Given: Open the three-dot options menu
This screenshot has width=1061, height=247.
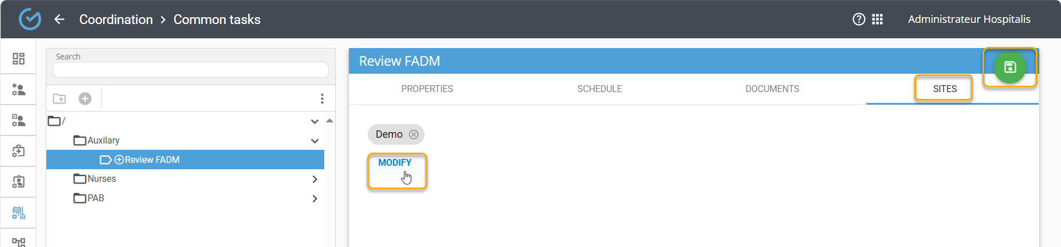Looking at the screenshot, I should [322, 98].
